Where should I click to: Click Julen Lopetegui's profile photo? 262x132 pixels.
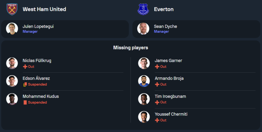pos(12,29)
